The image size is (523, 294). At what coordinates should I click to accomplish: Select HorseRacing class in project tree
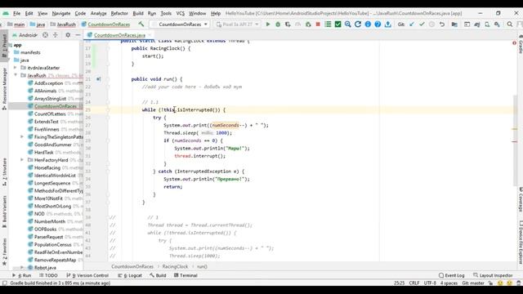(47, 167)
